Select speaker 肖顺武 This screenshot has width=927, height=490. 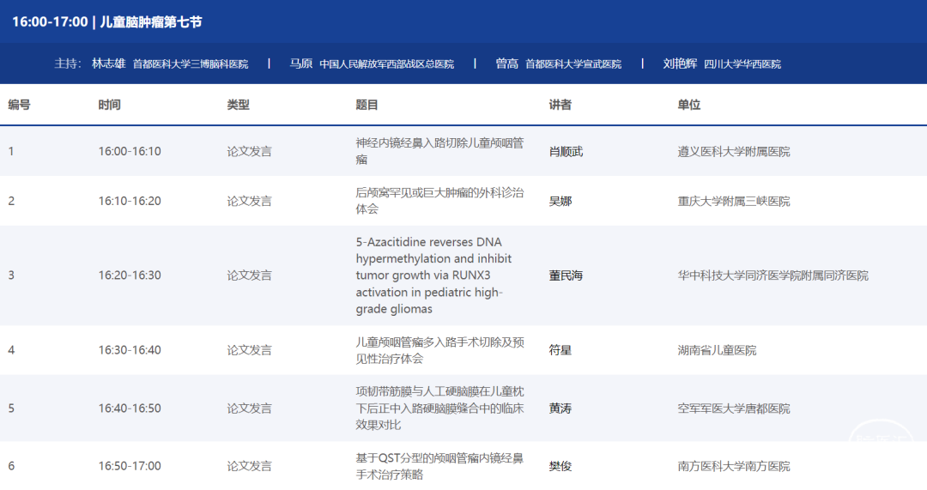coord(566,151)
